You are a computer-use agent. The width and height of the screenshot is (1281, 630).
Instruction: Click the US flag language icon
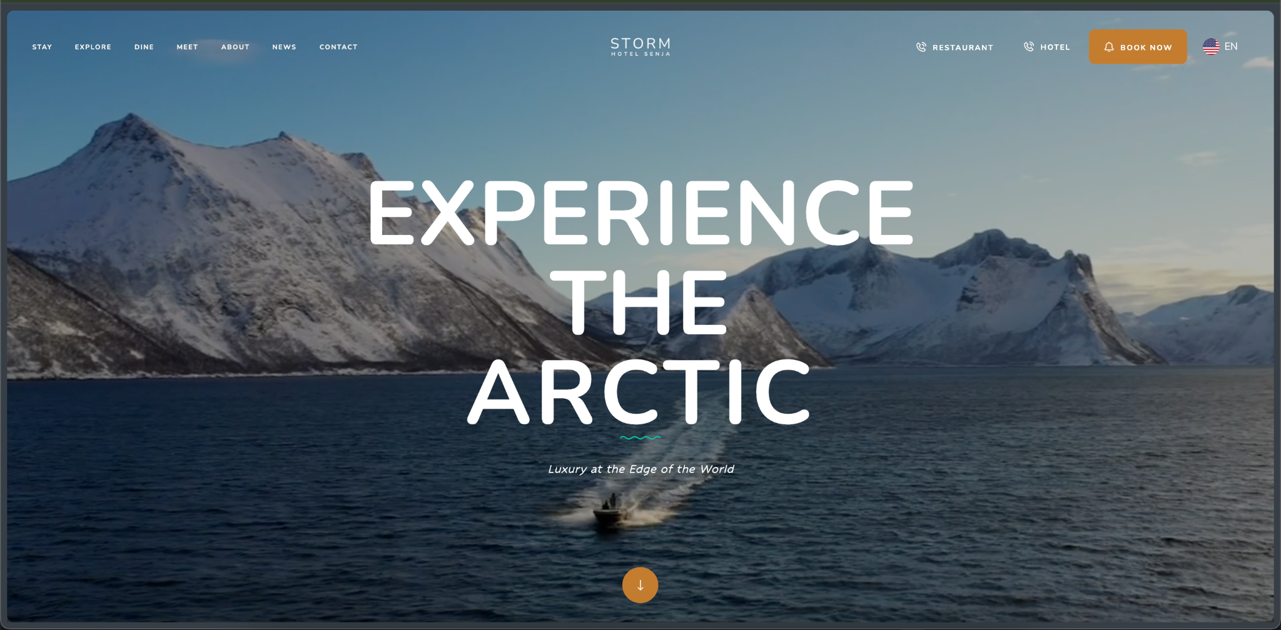click(1211, 46)
